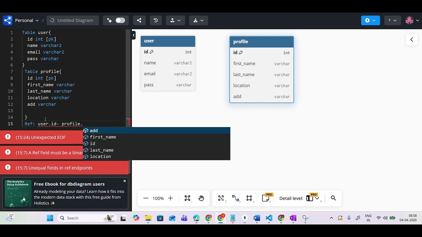Open the user avatar menu
Viewport: 422px width, 237px height.
pos(412,20)
